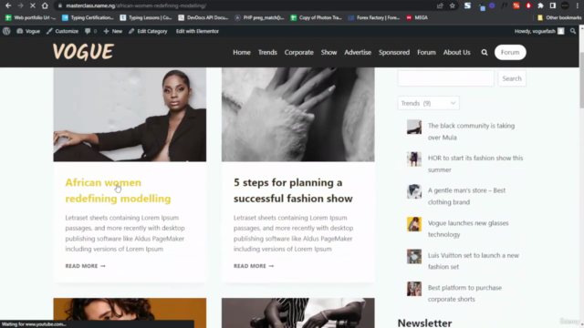The image size is (584, 328).
Task: Open the PHP preg_match bookmark
Action: [259, 17]
